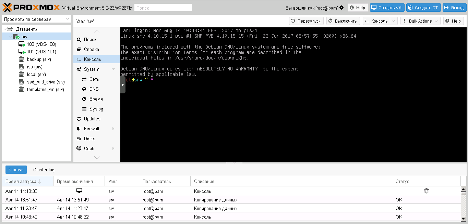
Task: Click the templates_vm storage database icon
Action: click(x=21, y=89)
